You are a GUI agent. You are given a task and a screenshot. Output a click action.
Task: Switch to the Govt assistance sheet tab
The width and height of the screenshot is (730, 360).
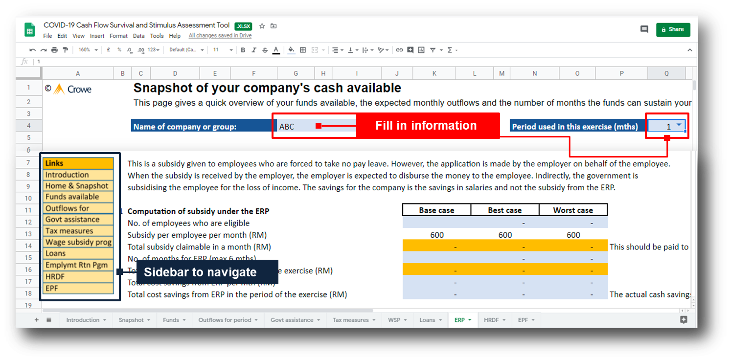tap(295, 320)
